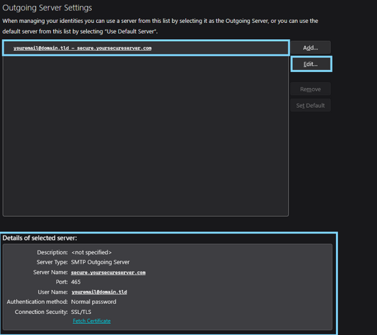Click the port value 465
Image resolution: width=377 pixels, height=335 pixels.
(76, 282)
